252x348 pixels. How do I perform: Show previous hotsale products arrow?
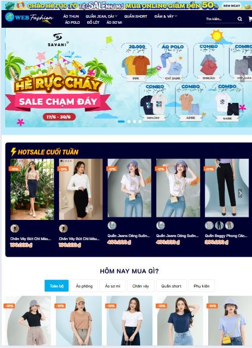coord(19,193)
